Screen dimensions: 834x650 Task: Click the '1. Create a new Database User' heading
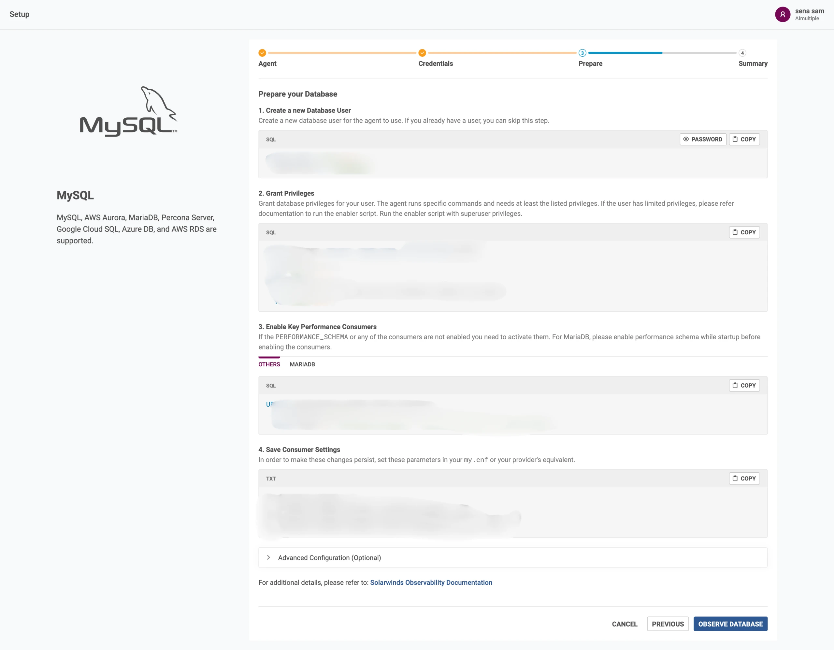pyautogui.click(x=304, y=111)
